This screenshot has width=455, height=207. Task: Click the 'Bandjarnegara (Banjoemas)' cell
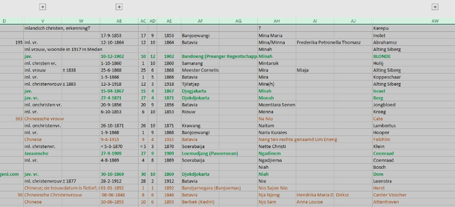coord(211,188)
